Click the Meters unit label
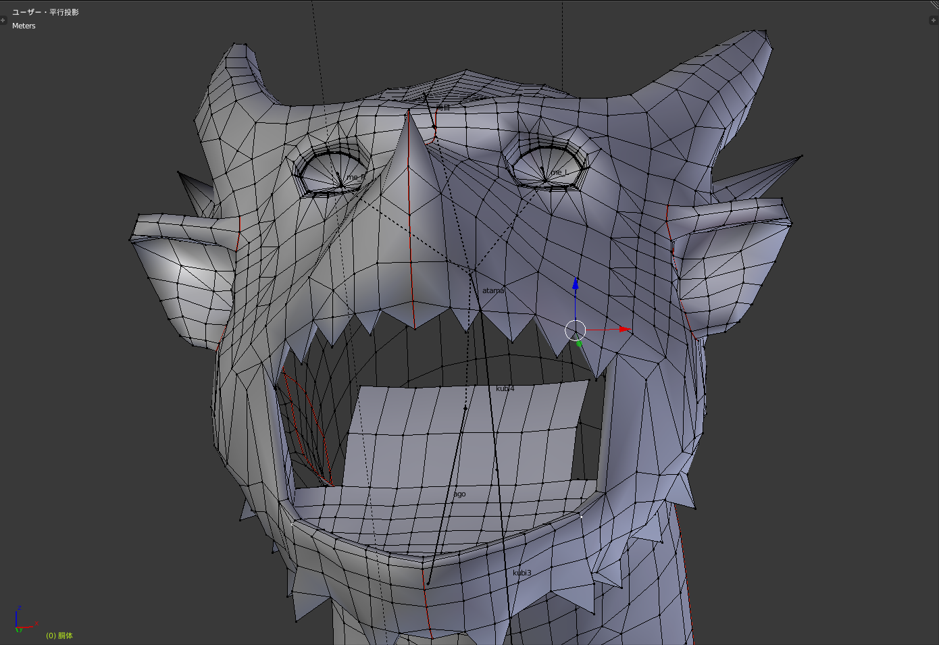This screenshot has height=645, width=939. pos(24,26)
